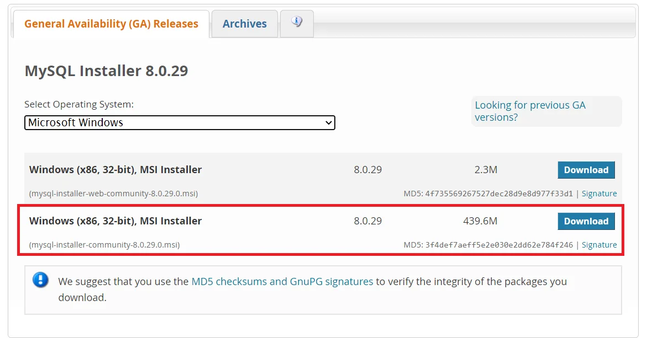The width and height of the screenshot is (647, 338).
Task: Click the Signature link for the web installer
Action: 599,193
